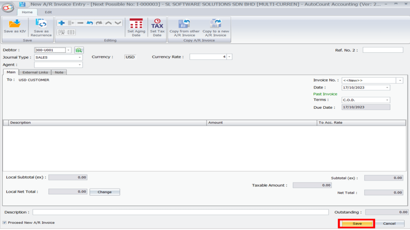Click the Change button

point(105,192)
